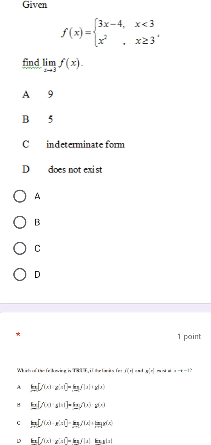Click answer choice 'B 5' in the question image

(x=38, y=119)
